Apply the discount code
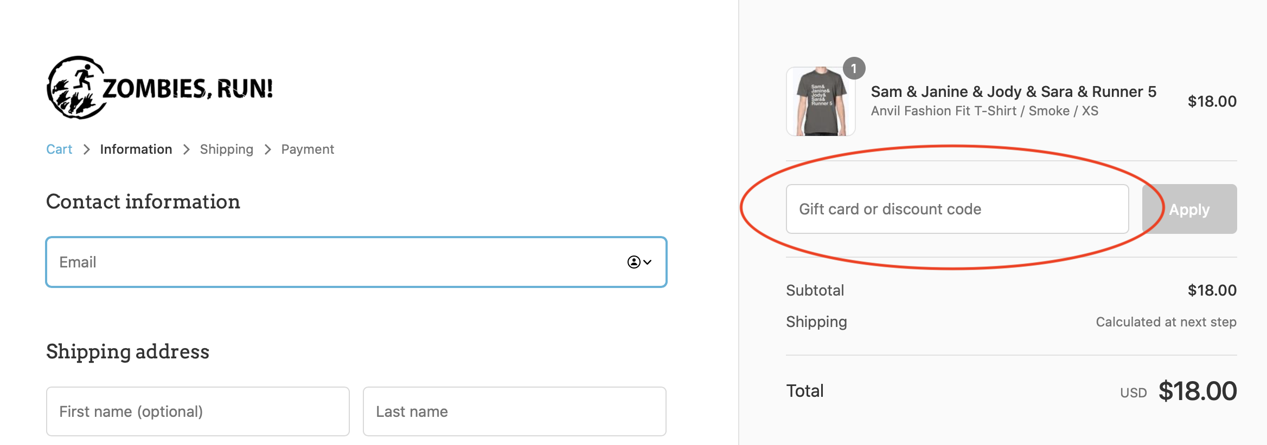 tap(1189, 209)
